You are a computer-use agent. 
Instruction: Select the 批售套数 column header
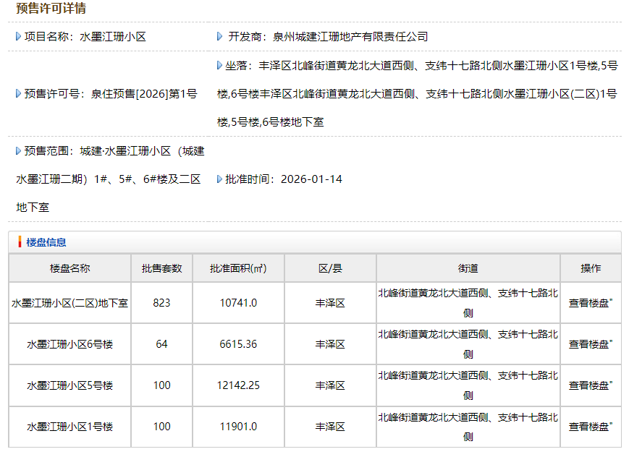tap(161, 268)
